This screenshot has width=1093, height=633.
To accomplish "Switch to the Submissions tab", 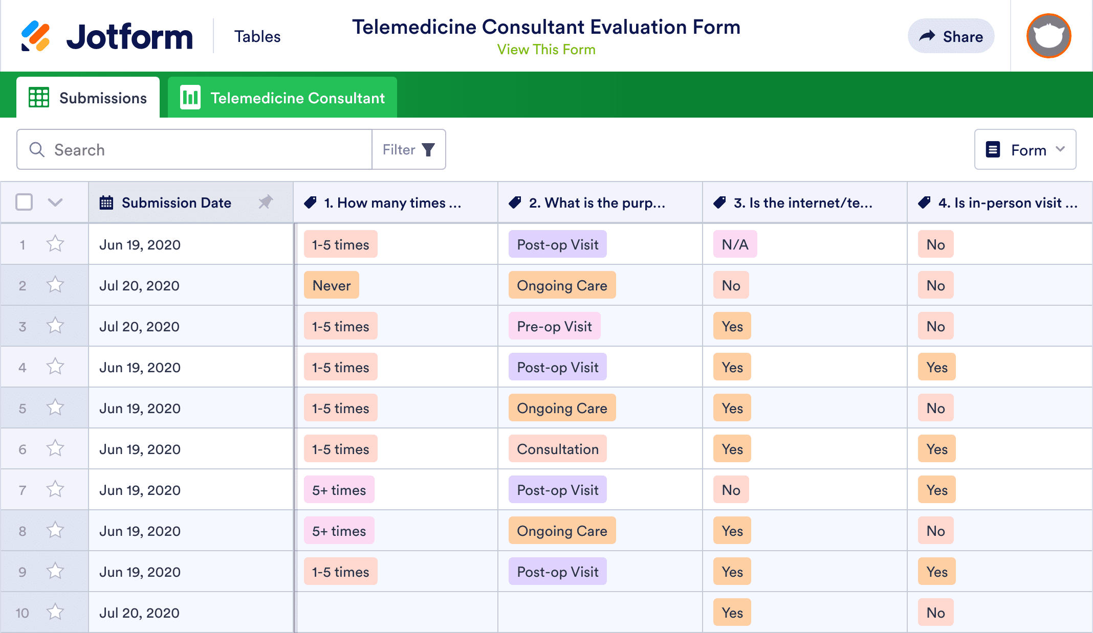I will [x=88, y=98].
